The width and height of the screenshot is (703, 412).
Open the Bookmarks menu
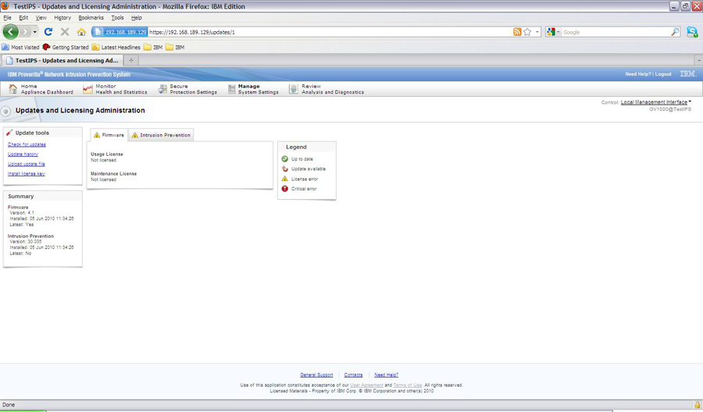[x=91, y=17]
